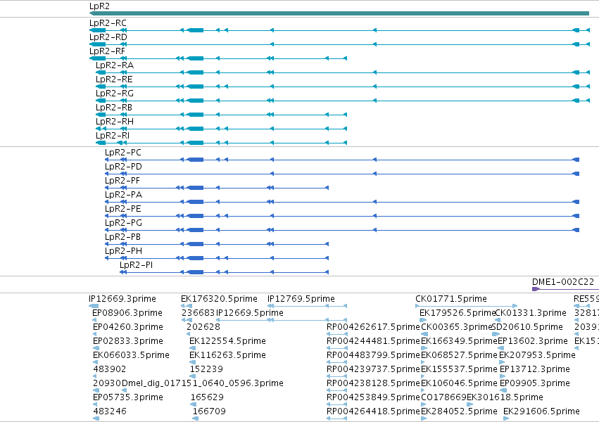Image resolution: width=599 pixels, height=422 pixels.
Task: Click the EK291606.5prime EST label
Action: pos(541,412)
